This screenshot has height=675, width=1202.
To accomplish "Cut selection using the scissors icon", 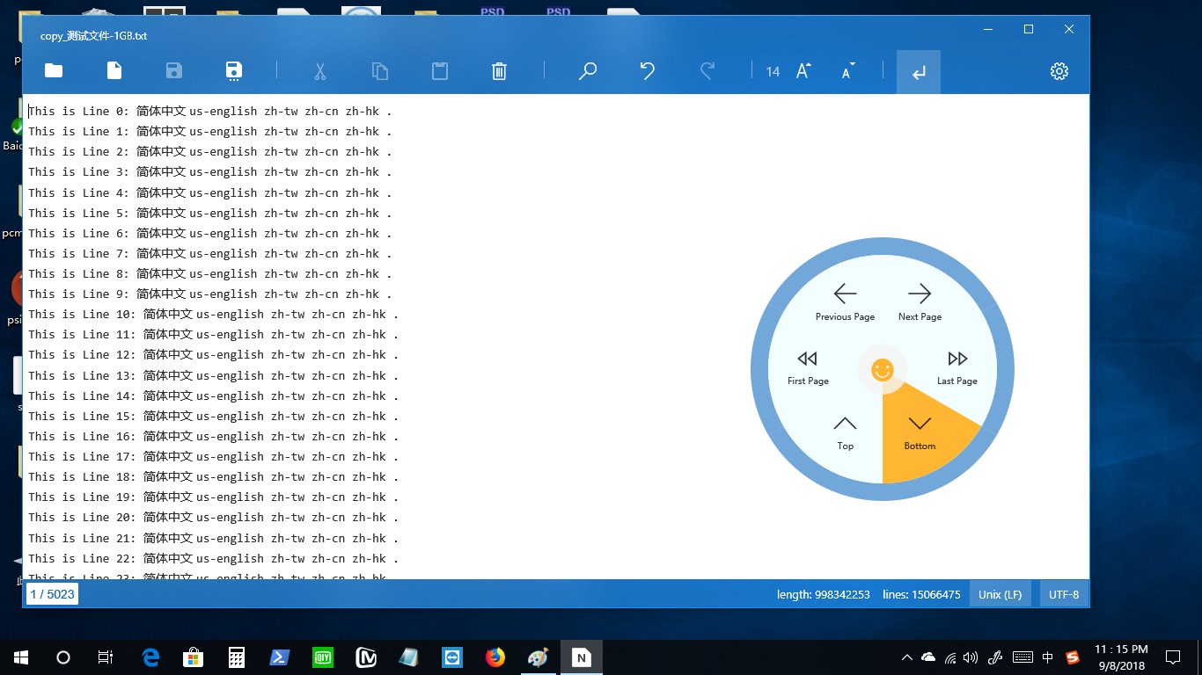I will click(319, 71).
